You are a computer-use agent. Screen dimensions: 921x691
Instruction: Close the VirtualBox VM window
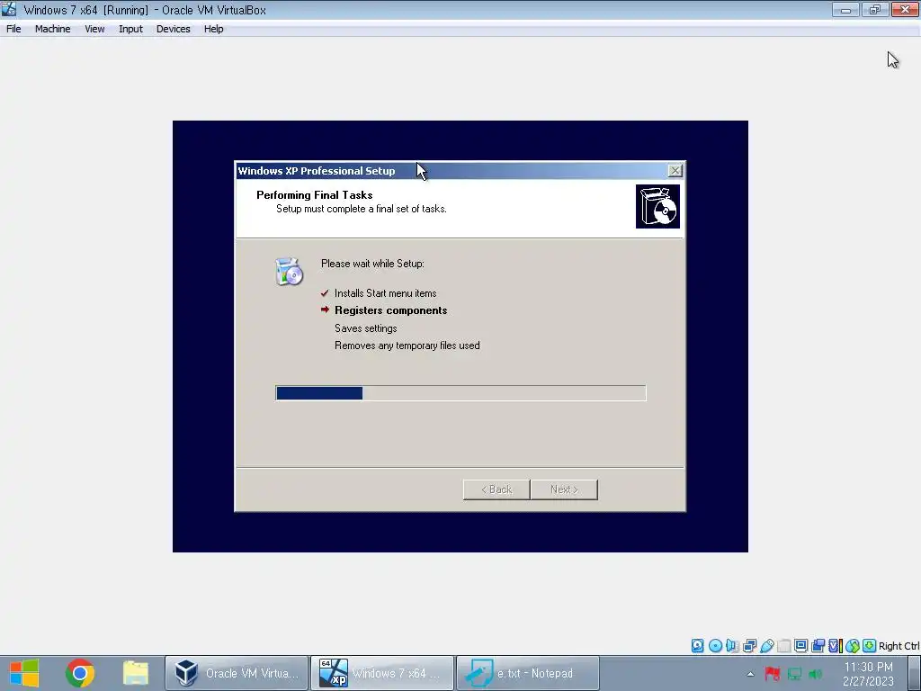[905, 9]
